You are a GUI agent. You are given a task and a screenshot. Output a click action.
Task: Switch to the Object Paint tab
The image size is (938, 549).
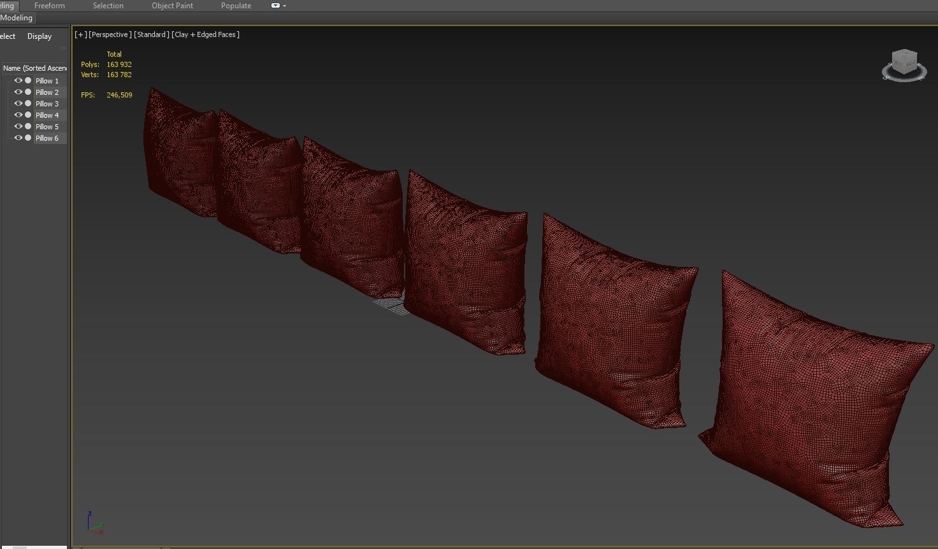[x=172, y=6]
